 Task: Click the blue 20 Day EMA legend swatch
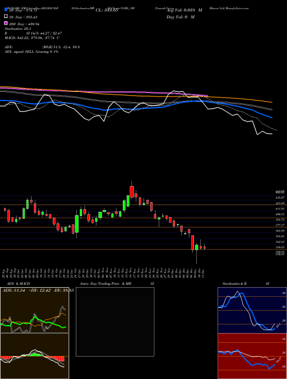point(6,10)
